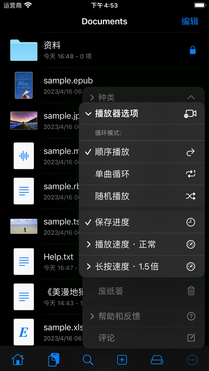Collapse the 播放器选项 section

(x=142, y=113)
